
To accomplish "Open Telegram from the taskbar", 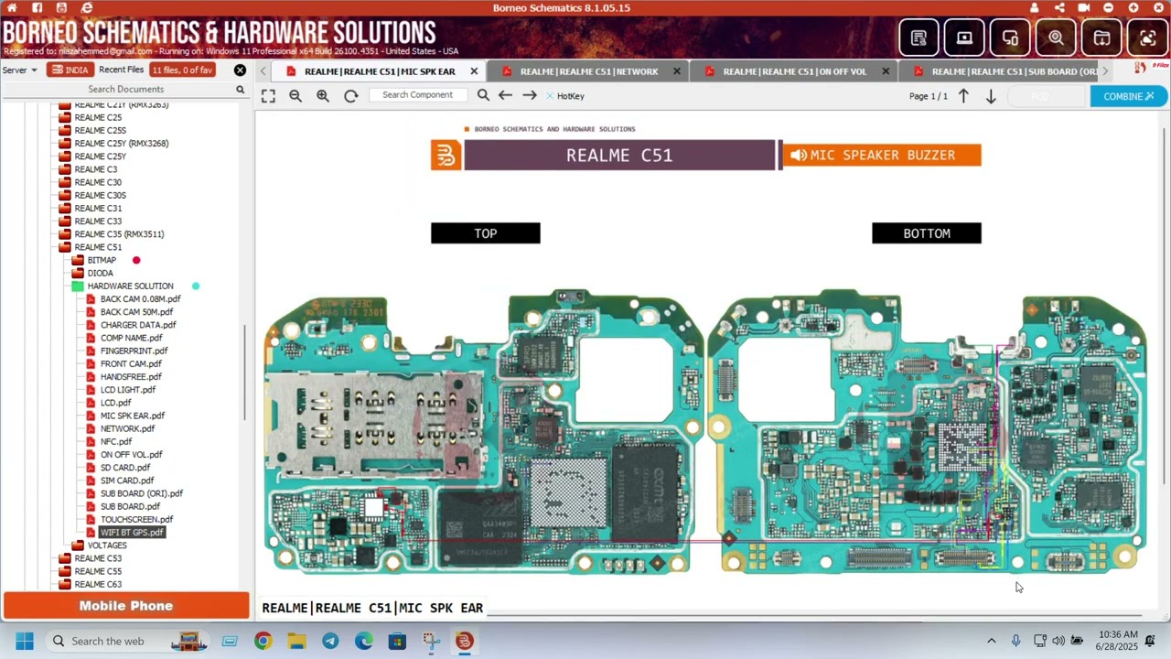I will tap(330, 641).
